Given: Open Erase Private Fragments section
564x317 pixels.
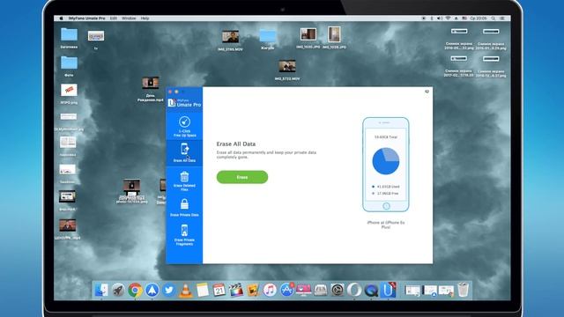Looking at the screenshot, I should tap(184, 235).
